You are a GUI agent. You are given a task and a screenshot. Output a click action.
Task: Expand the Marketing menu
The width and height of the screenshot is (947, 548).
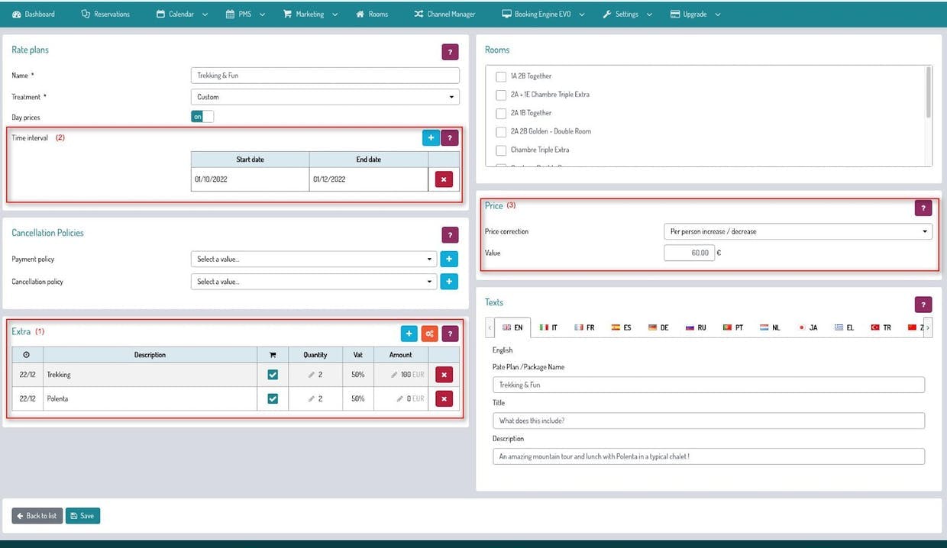pyautogui.click(x=311, y=14)
